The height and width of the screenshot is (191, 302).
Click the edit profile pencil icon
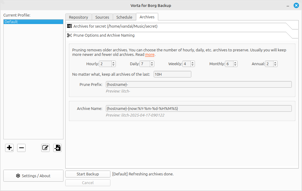pyautogui.click(x=45, y=148)
